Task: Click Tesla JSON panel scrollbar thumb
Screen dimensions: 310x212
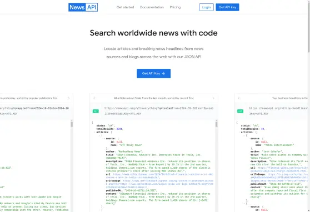Action: 217,124
